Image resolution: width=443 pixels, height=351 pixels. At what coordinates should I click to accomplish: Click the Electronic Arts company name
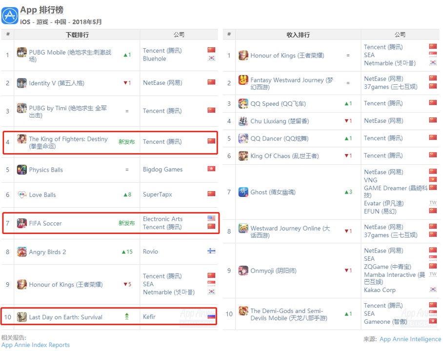tap(163, 219)
